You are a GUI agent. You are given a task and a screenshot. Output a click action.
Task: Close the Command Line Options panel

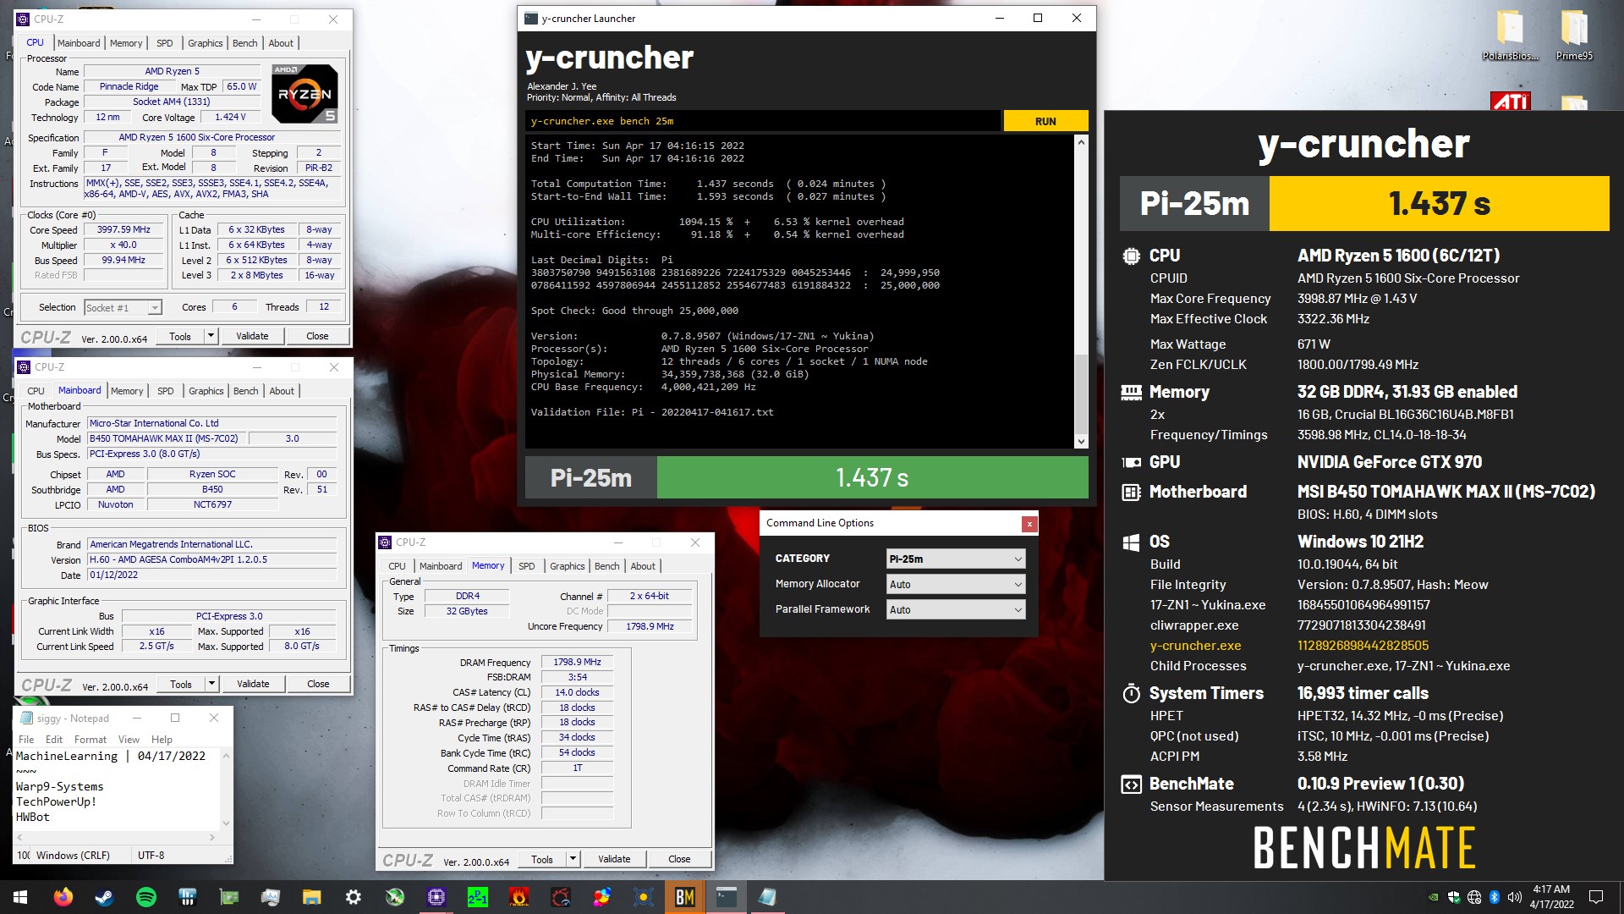1029,524
